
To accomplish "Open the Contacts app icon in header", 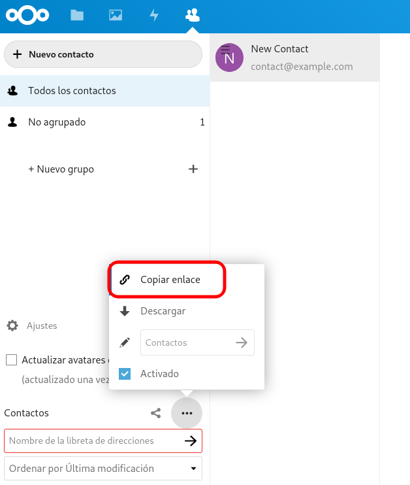I will click(x=193, y=15).
